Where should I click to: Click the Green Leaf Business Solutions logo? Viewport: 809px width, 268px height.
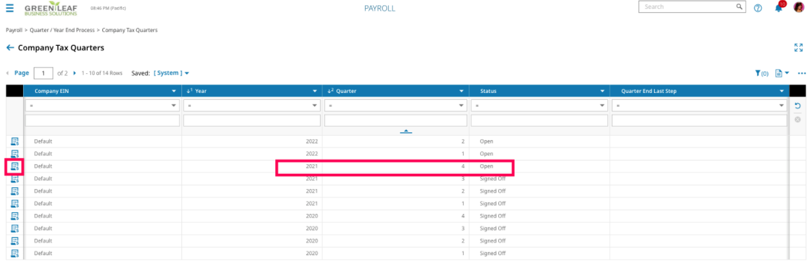tap(50, 8)
